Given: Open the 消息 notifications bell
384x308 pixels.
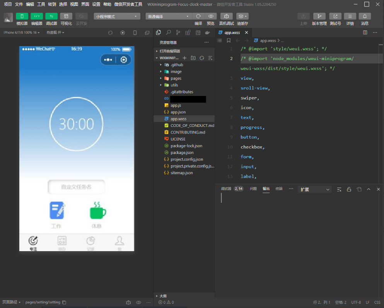Looking at the screenshot, I should point(365,16).
